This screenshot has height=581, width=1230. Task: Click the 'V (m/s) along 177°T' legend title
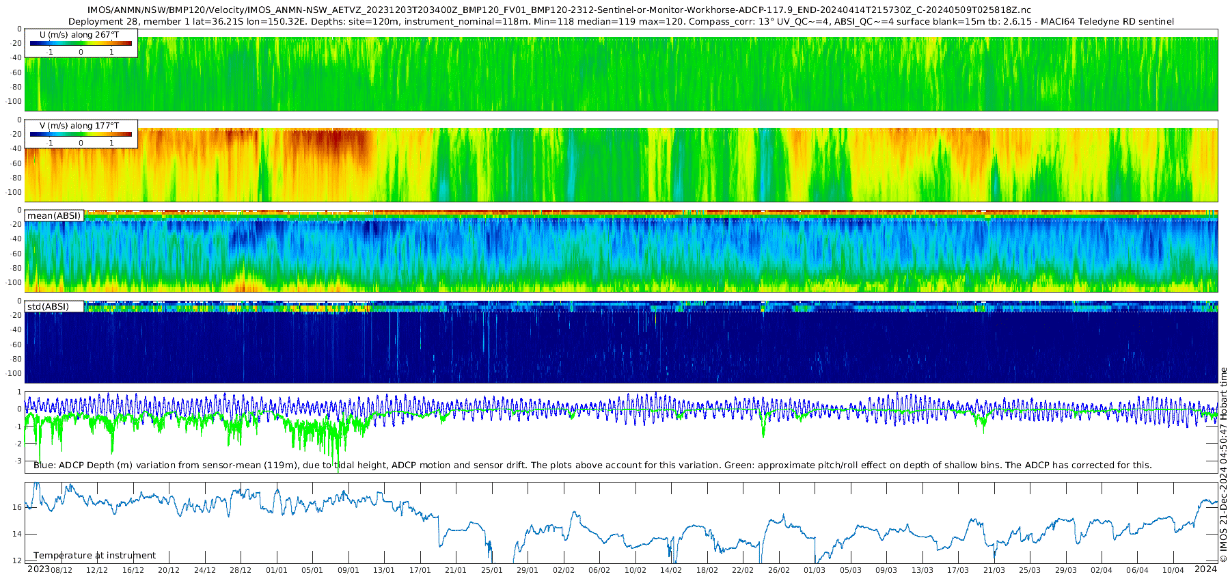pos(79,126)
